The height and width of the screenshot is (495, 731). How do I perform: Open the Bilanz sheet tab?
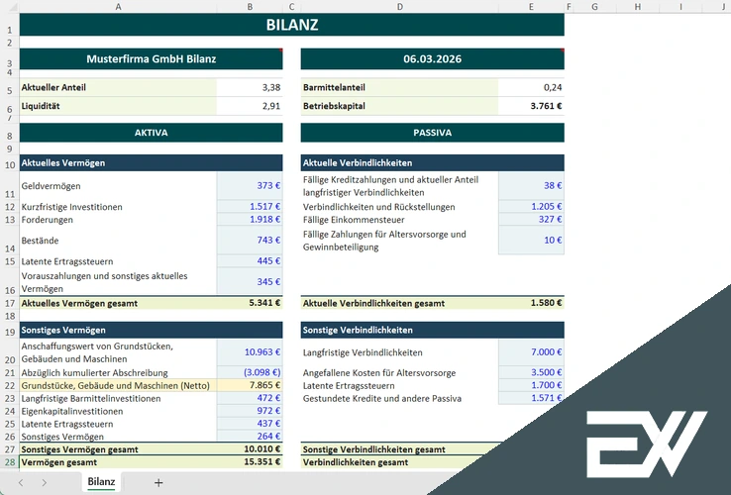[101, 482]
